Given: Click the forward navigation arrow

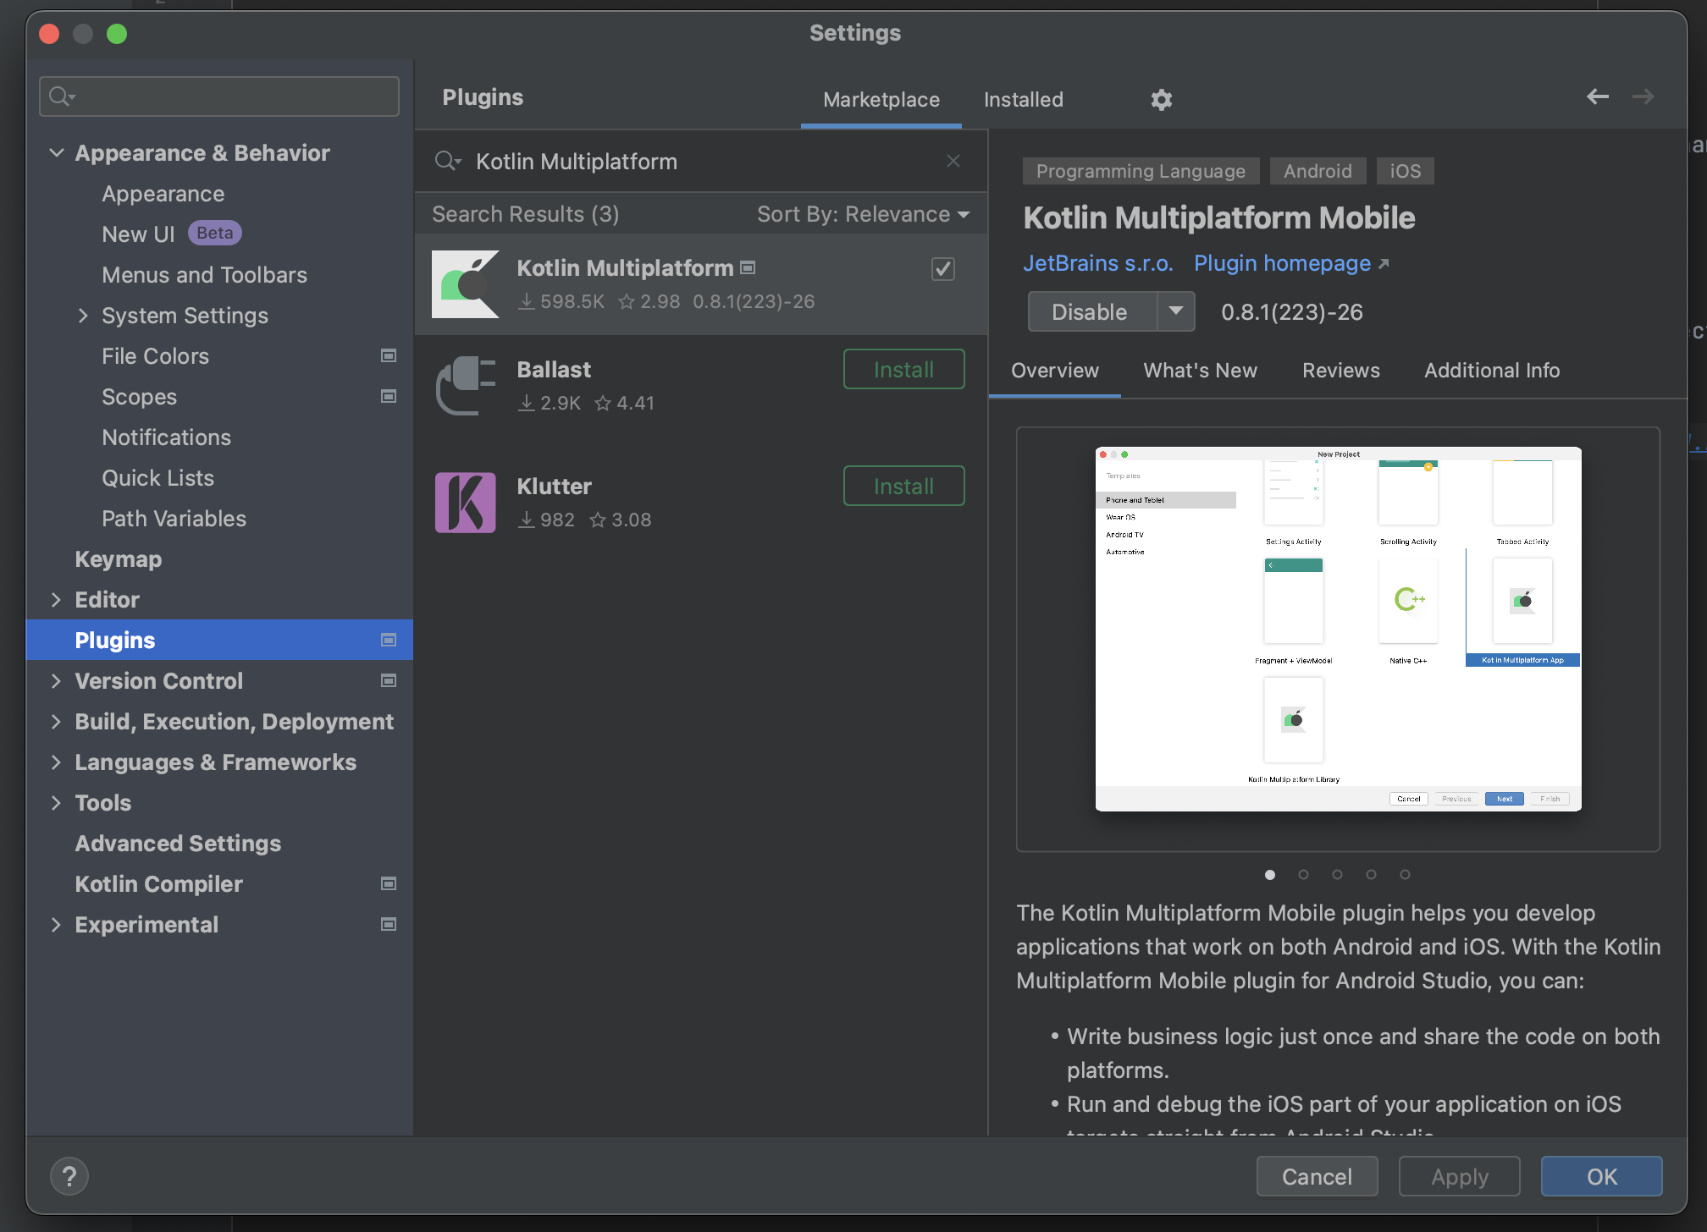Looking at the screenshot, I should [1643, 96].
